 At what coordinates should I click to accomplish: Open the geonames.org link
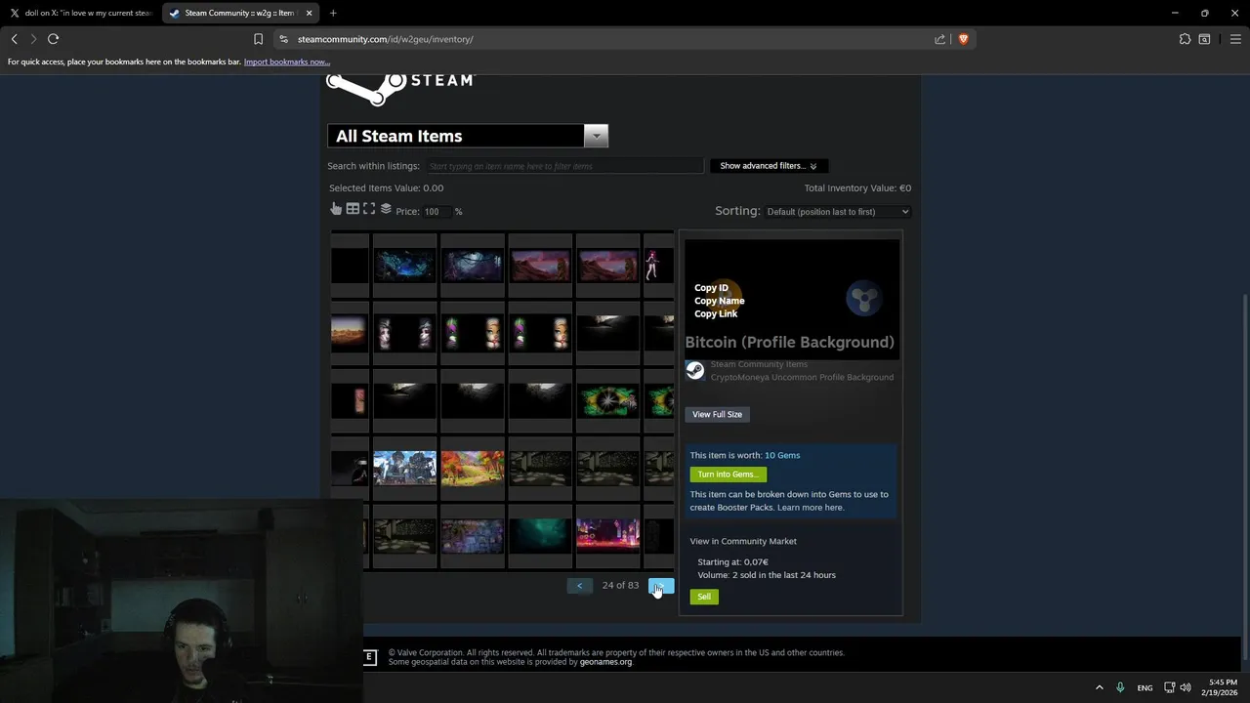coord(605,662)
